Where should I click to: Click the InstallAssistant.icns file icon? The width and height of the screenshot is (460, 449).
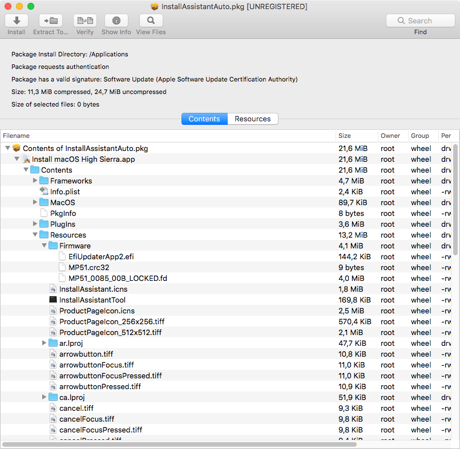pyautogui.click(x=53, y=289)
